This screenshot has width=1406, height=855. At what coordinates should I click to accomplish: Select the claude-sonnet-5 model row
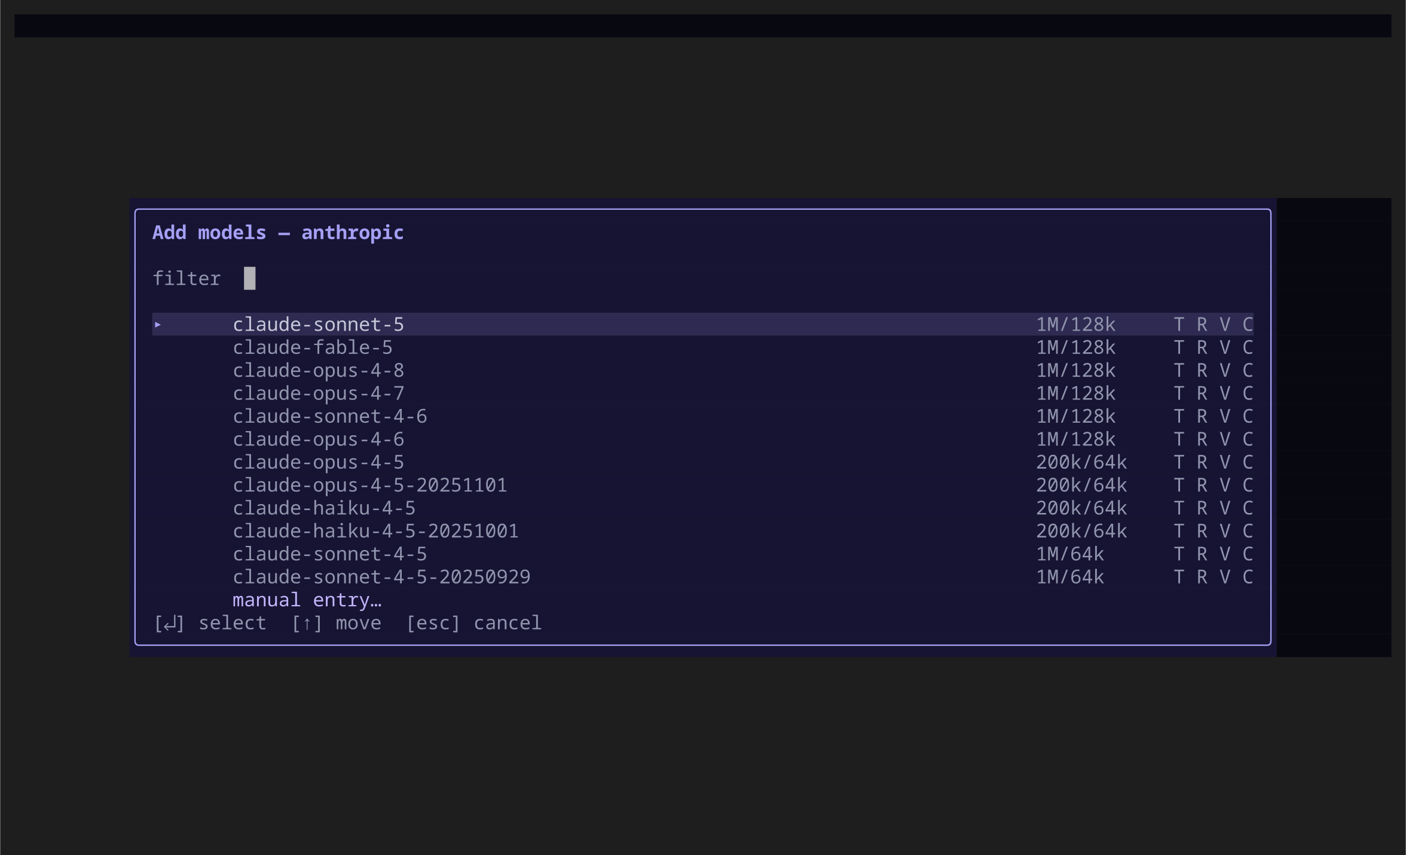702,325
